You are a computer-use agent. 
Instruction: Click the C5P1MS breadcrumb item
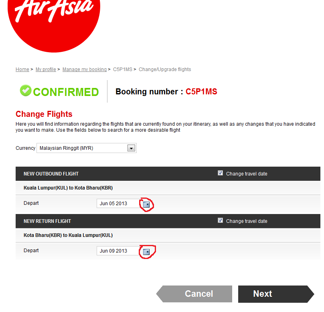122,69
